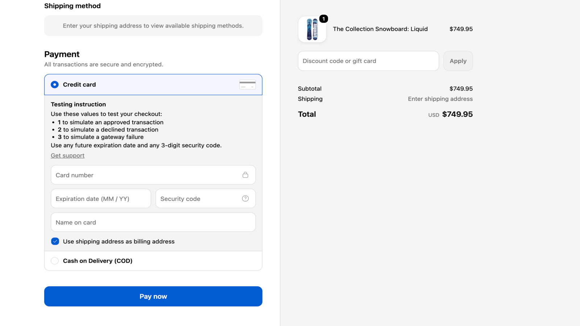Focus the Expiration date (MM / YY) field

[x=101, y=198]
